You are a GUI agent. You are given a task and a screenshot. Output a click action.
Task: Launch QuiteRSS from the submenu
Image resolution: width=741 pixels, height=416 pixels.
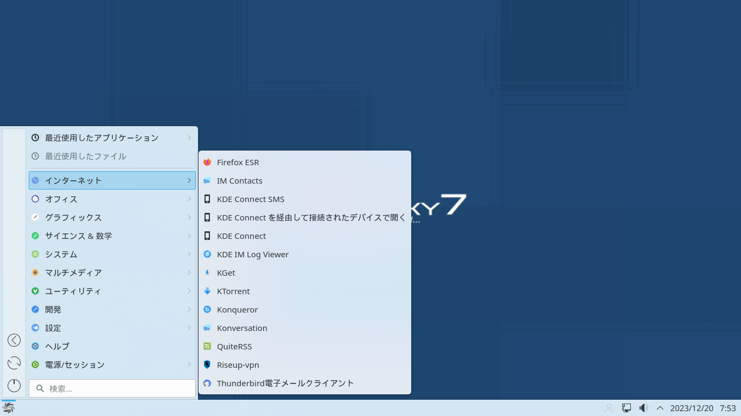(305, 346)
